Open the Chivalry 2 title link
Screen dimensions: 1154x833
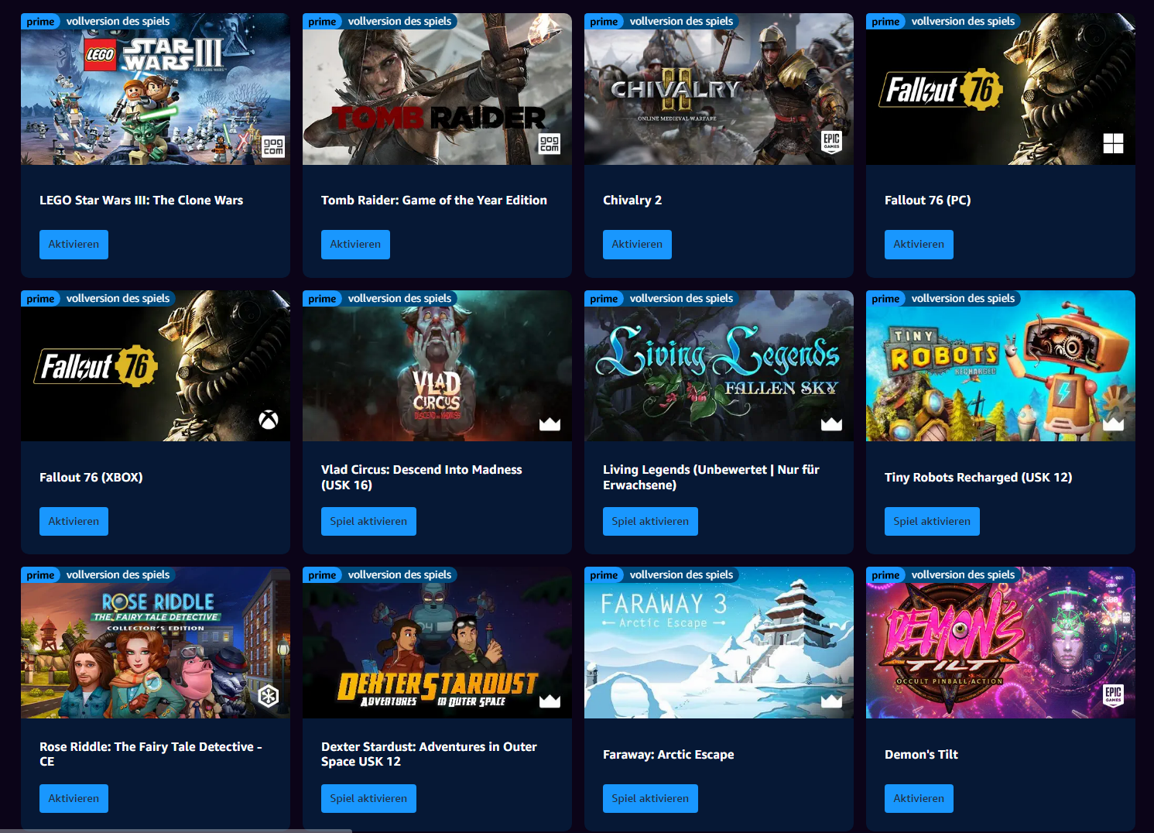(x=632, y=201)
